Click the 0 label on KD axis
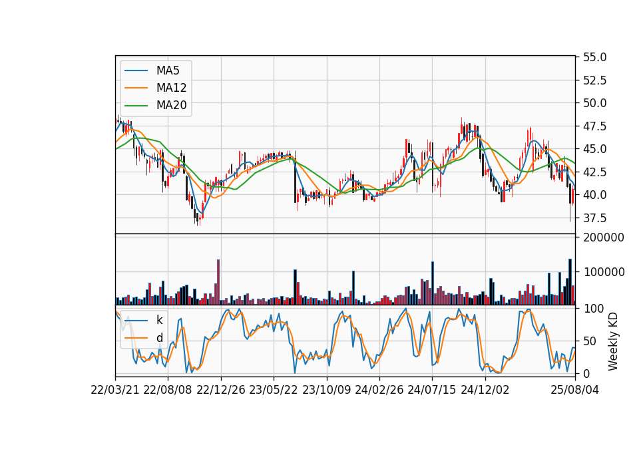 point(586,373)
